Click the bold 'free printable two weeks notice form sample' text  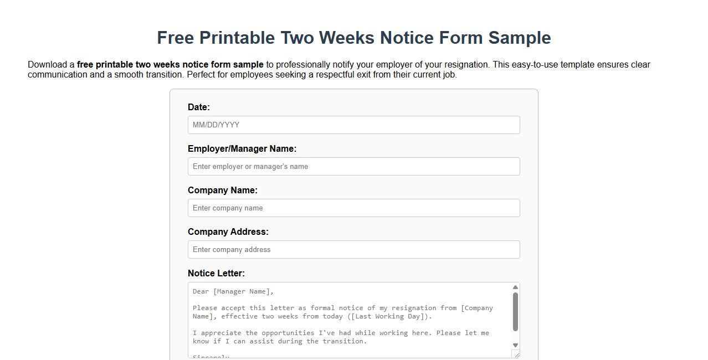170,64
